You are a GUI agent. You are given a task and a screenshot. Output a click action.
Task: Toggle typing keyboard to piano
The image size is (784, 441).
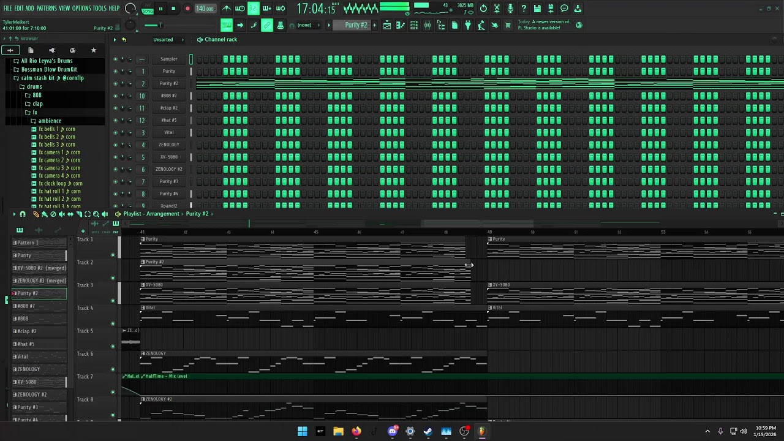click(x=227, y=25)
